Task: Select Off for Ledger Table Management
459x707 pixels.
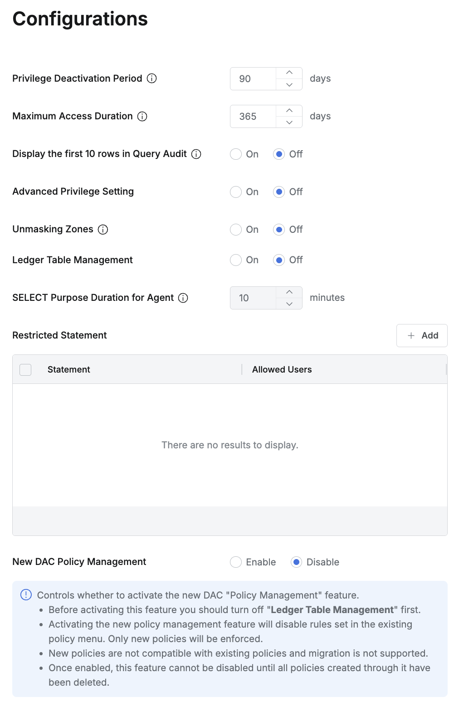Action: [279, 260]
